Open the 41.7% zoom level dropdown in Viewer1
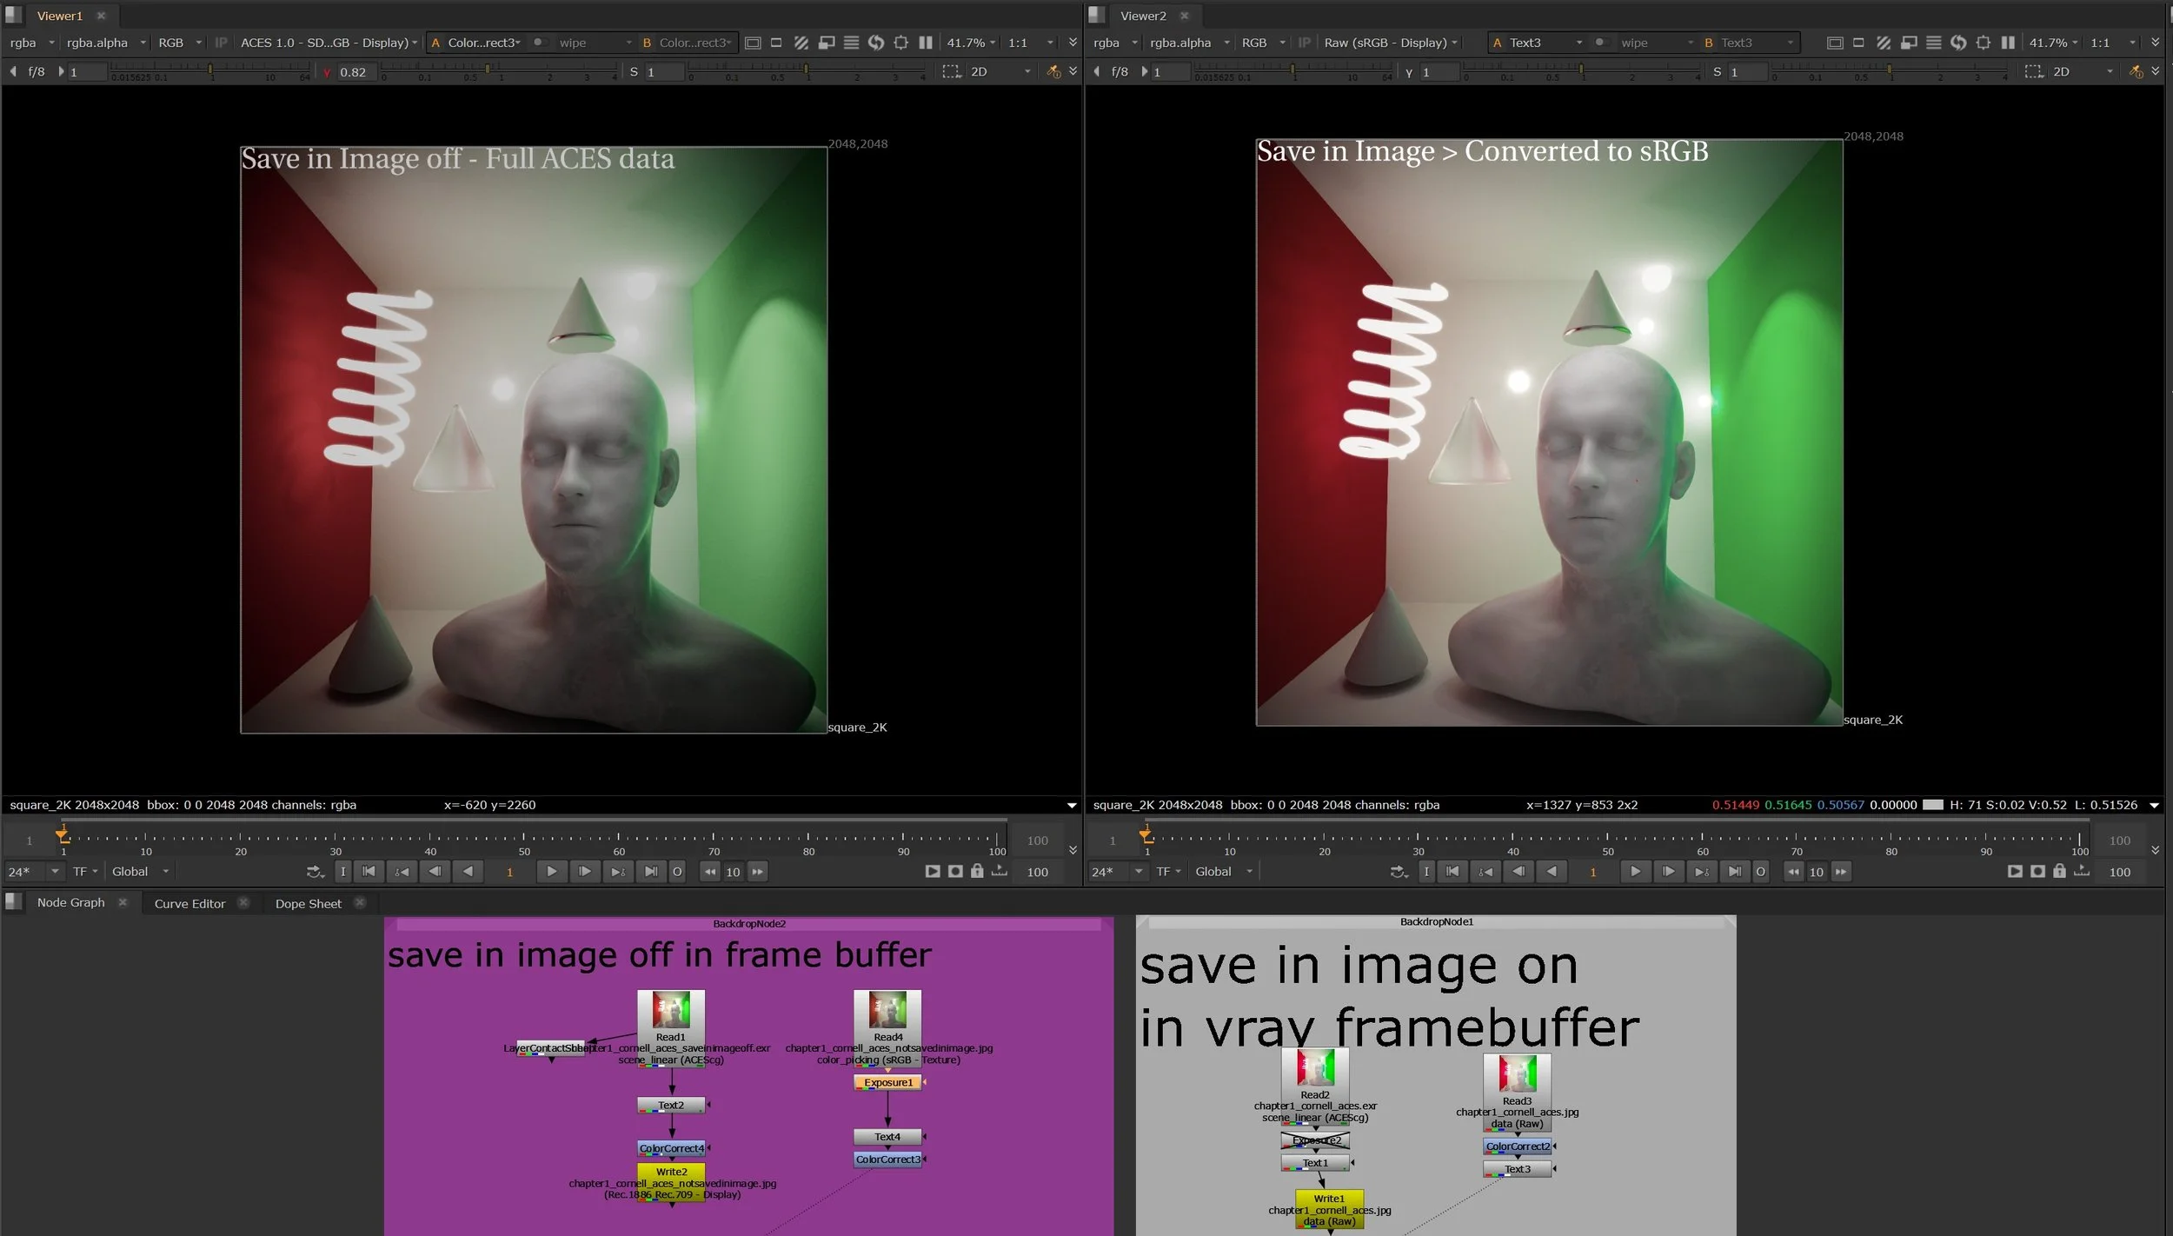2173x1236 pixels. [967, 42]
